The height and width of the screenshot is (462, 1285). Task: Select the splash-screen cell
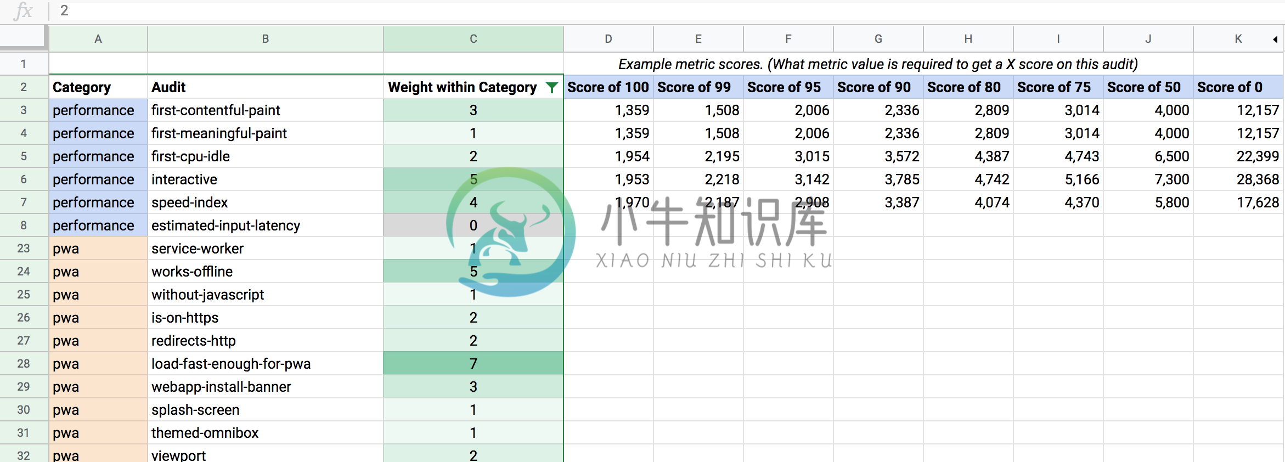(x=266, y=410)
